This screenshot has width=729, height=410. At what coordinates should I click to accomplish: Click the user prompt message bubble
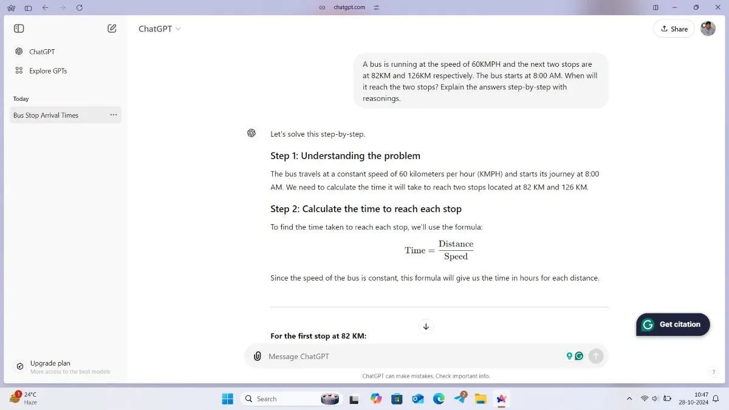[x=481, y=81]
